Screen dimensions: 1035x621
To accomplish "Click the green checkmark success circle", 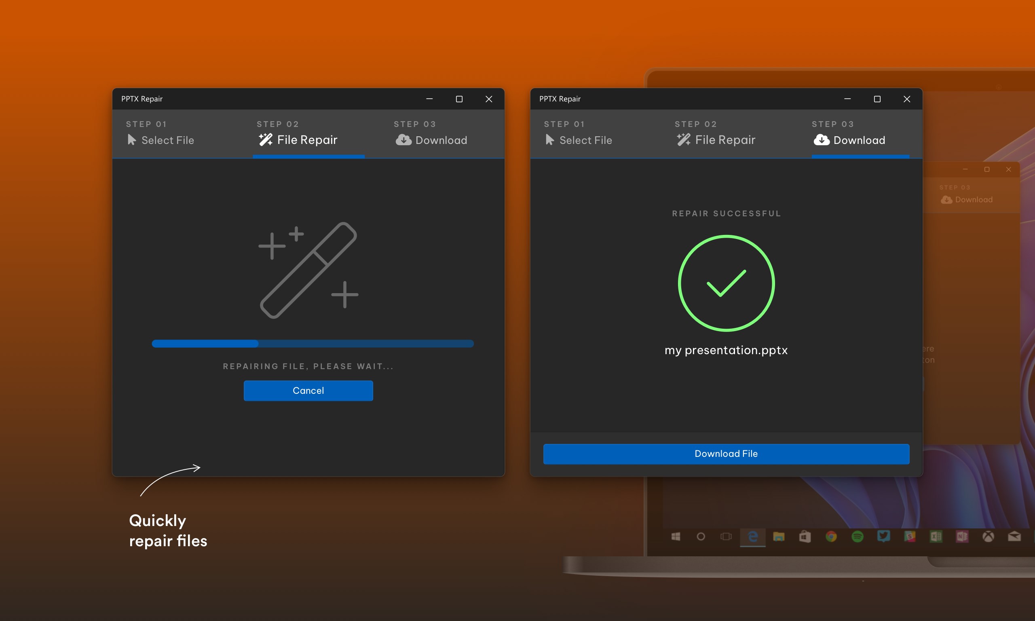I will click(x=726, y=283).
